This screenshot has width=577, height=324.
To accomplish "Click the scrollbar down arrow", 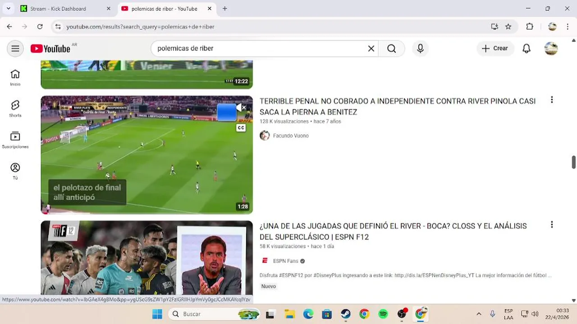I will coord(574,300).
